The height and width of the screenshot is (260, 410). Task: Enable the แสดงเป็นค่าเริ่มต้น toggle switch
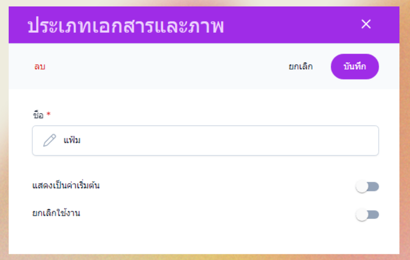tap(368, 187)
